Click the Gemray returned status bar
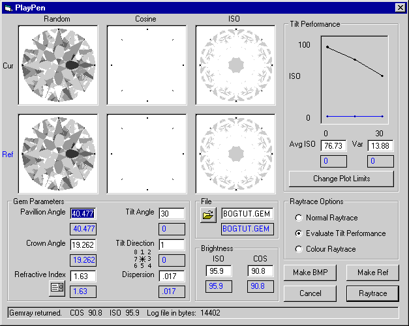 203,313
